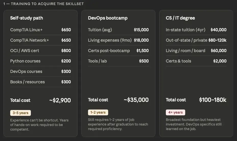Click the ~$35,000 total cost value
The height and width of the screenshot is (141, 237).
136,100
